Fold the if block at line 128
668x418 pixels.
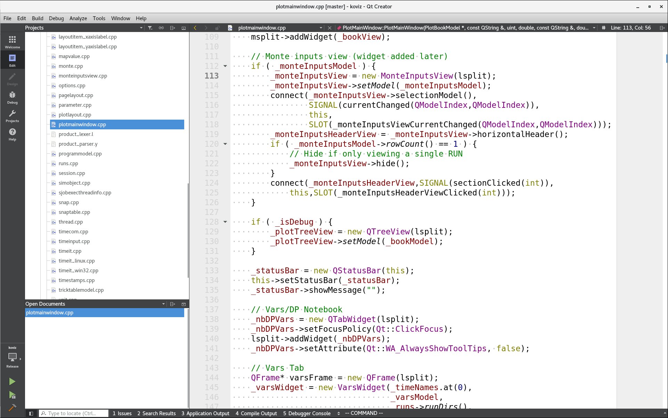pyautogui.click(x=225, y=222)
